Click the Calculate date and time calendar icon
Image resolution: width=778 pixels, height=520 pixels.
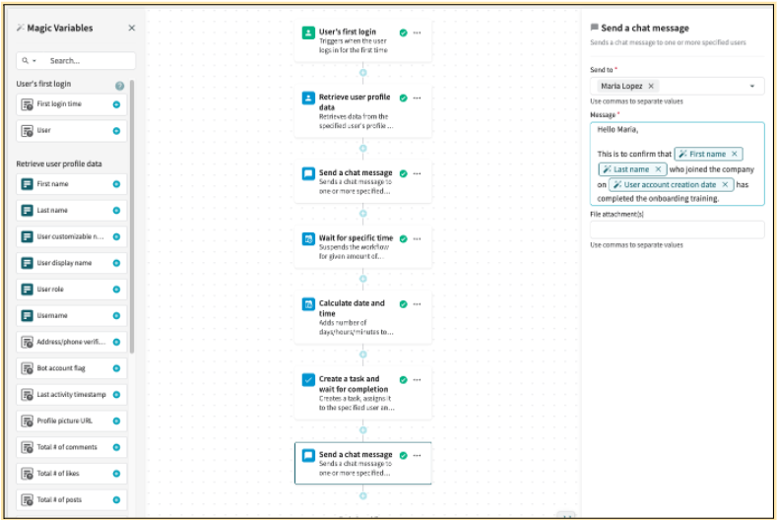click(308, 304)
